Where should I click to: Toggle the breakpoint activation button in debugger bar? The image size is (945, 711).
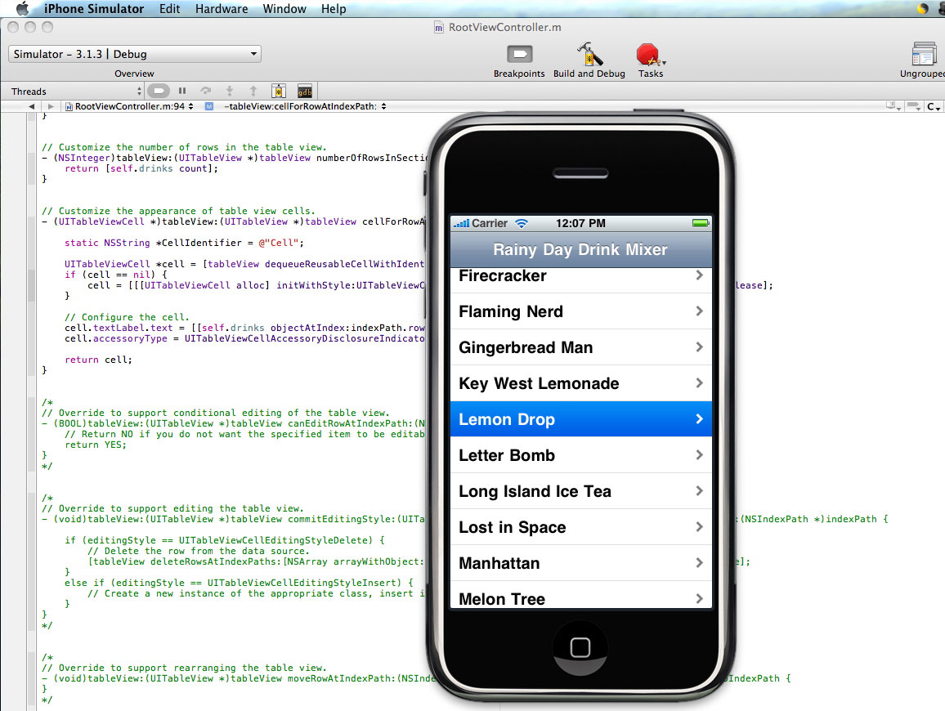159,91
